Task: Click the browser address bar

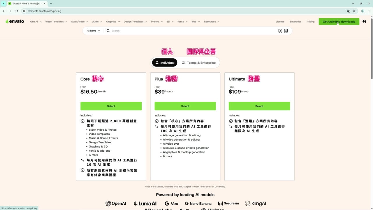Action: [186, 11]
